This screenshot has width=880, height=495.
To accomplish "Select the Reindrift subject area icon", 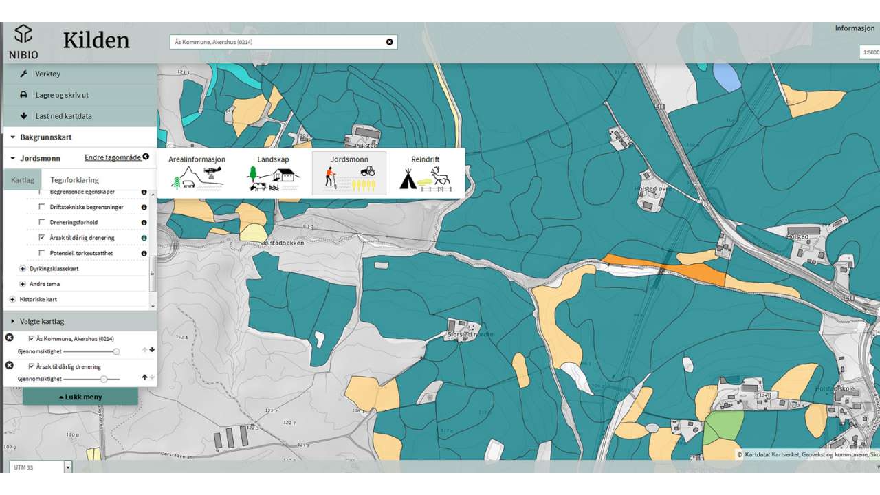I will pos(425,173).
